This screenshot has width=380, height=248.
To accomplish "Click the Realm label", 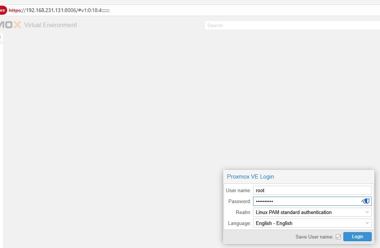I will tap(243, 212).
